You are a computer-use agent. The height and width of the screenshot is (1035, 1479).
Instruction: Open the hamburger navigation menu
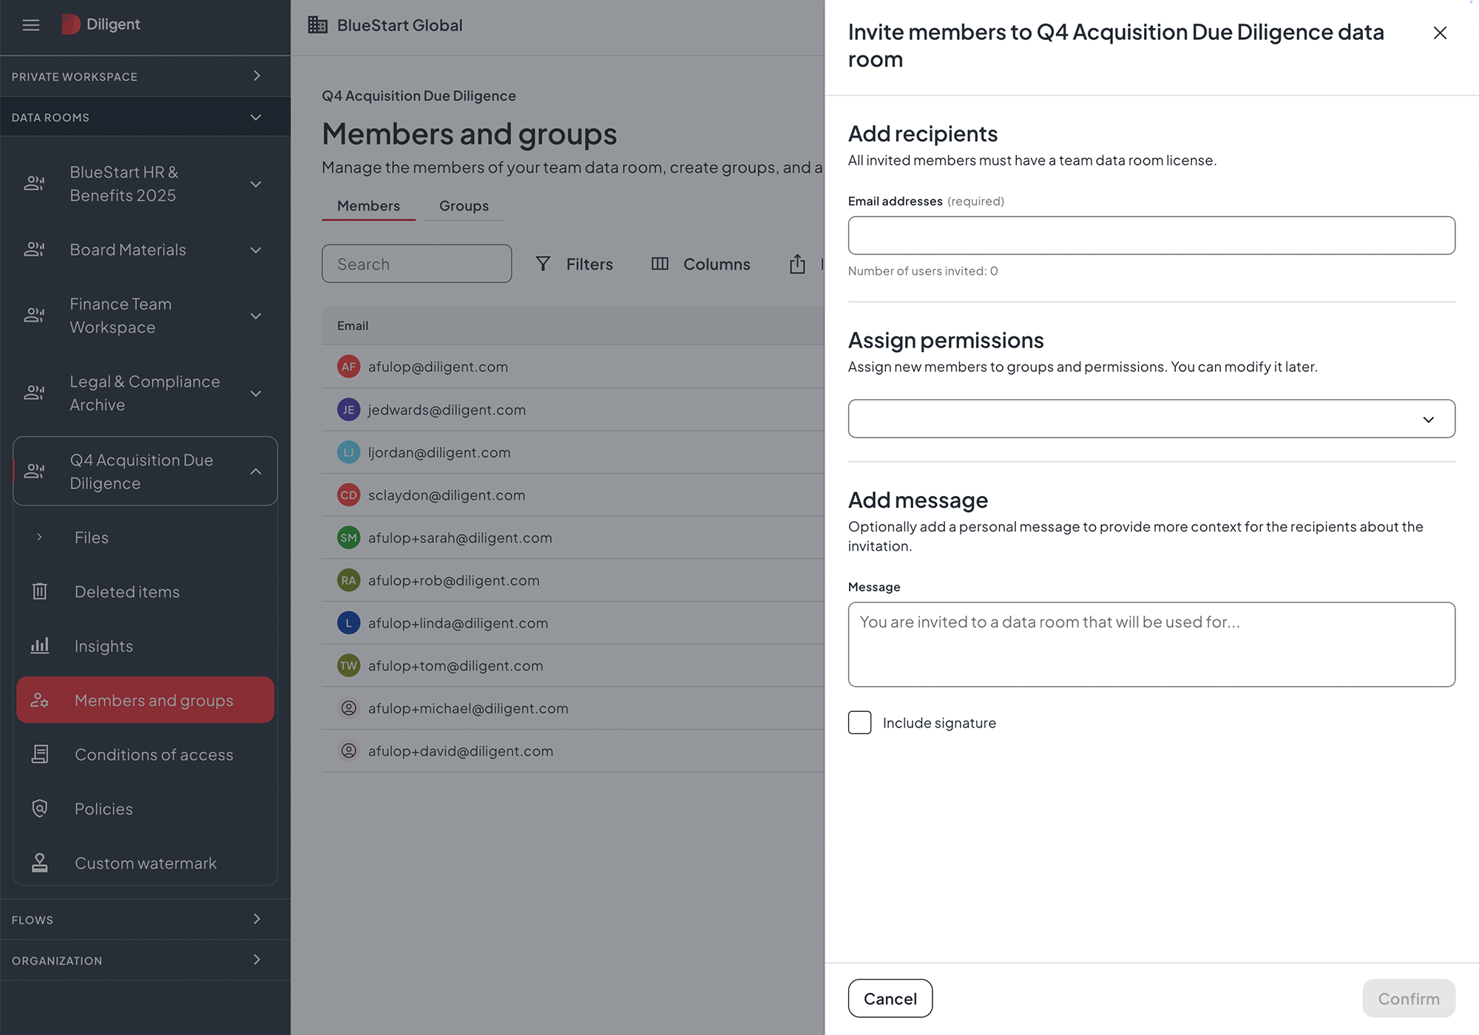(30, 24)
